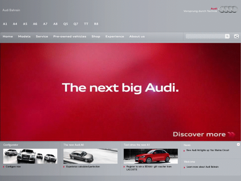The image size is (241, 181).
Task: Go to the Home menu
Action: pos(8,37)
